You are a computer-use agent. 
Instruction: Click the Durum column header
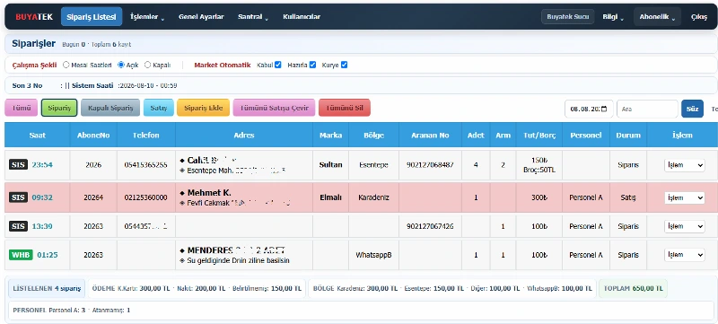627,135
